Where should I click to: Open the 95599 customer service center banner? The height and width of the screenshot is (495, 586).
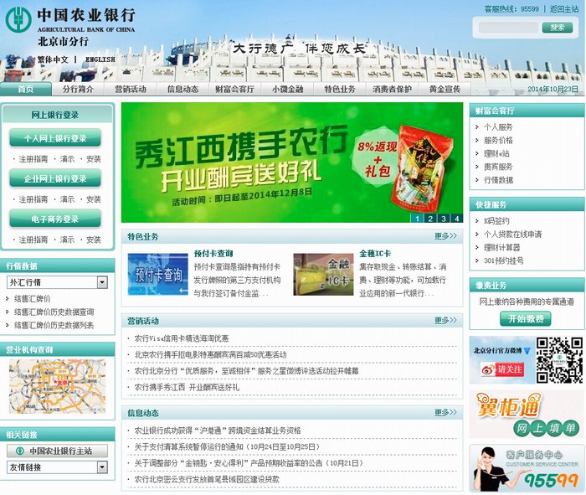(x=527, y=469)
